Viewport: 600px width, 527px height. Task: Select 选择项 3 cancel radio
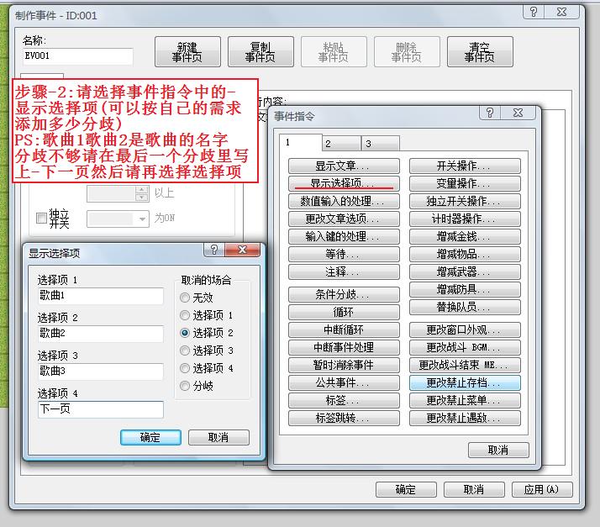coord(185,350)
